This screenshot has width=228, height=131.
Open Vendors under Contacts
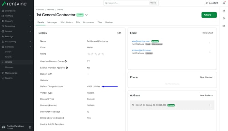point(9,62)
